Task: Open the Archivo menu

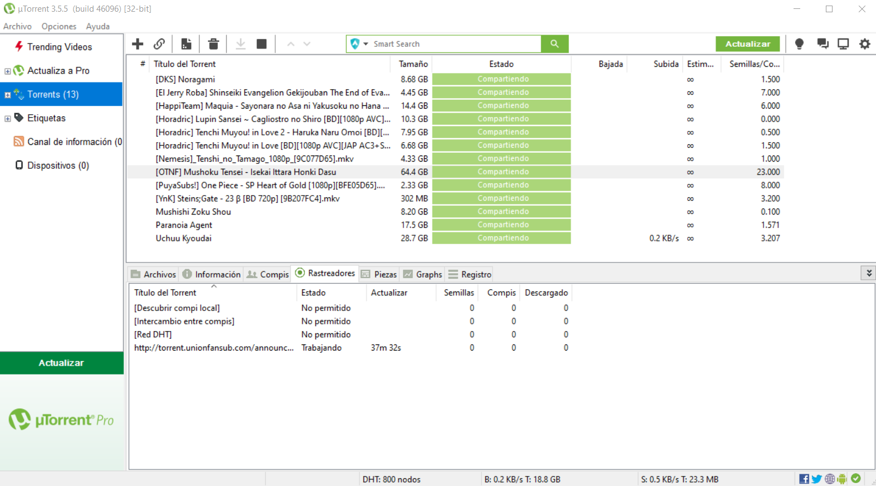Action: 17,26
